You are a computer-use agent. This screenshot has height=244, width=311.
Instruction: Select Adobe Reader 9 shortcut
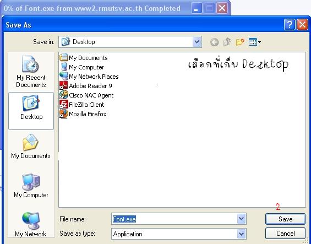[x=86, y=86]
